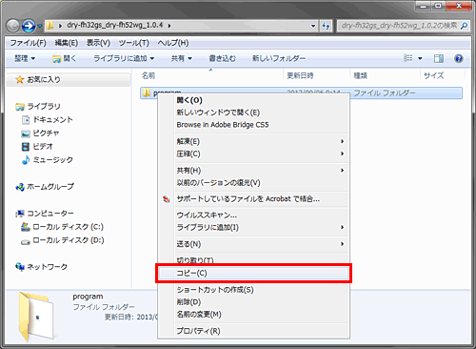
Task: Click the back navigation arrow button
Action: coord(13,26)
